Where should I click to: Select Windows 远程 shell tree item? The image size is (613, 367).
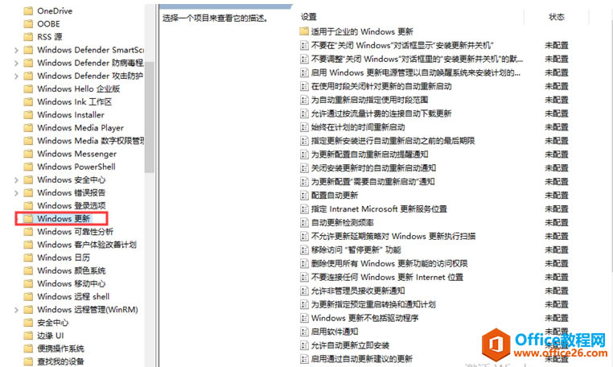click(x=73, y=296)
